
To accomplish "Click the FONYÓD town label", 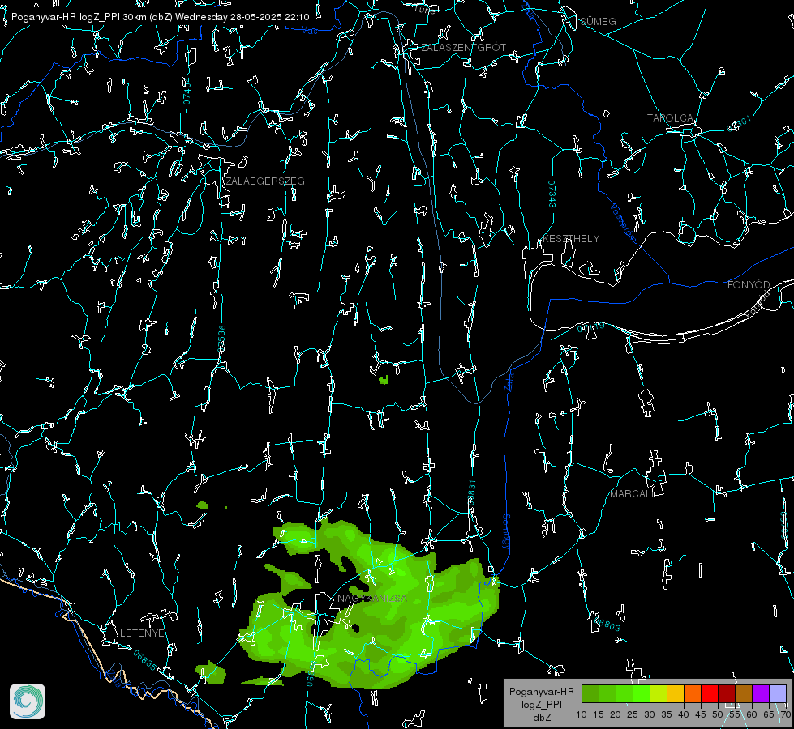I will coord(749,285).
